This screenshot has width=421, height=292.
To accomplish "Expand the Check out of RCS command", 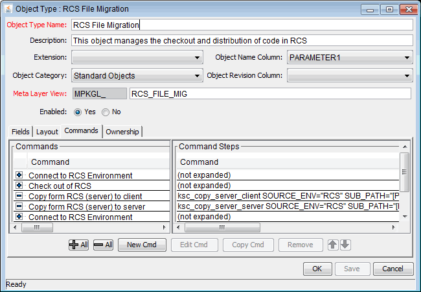I will point(19,186).
